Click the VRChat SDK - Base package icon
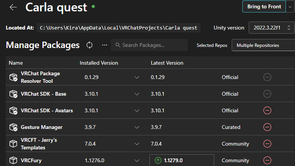The height and width of the screenshot is (166, 295). point(13,94)
